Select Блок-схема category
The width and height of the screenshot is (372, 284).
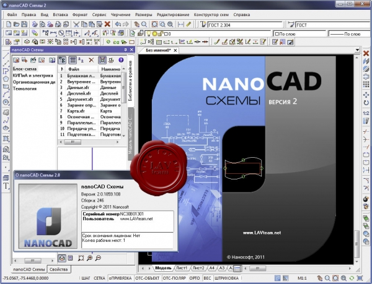click(x=25, y=69)
